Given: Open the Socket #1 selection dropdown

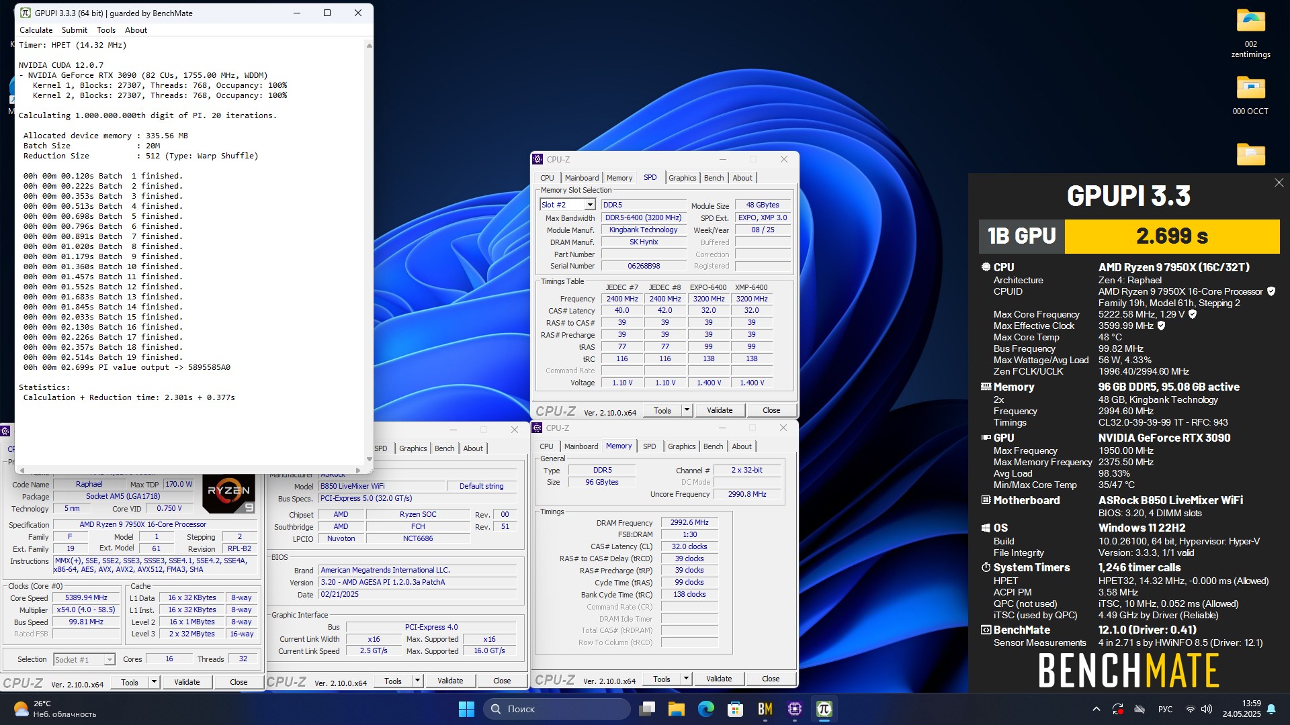Looking at the screenshot, I should (84, 659).
